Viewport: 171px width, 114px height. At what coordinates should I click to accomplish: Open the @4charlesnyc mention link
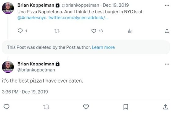tap(32, 18)
